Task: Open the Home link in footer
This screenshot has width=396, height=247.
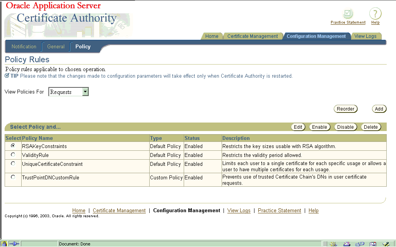Action: (x=79, y=210)
